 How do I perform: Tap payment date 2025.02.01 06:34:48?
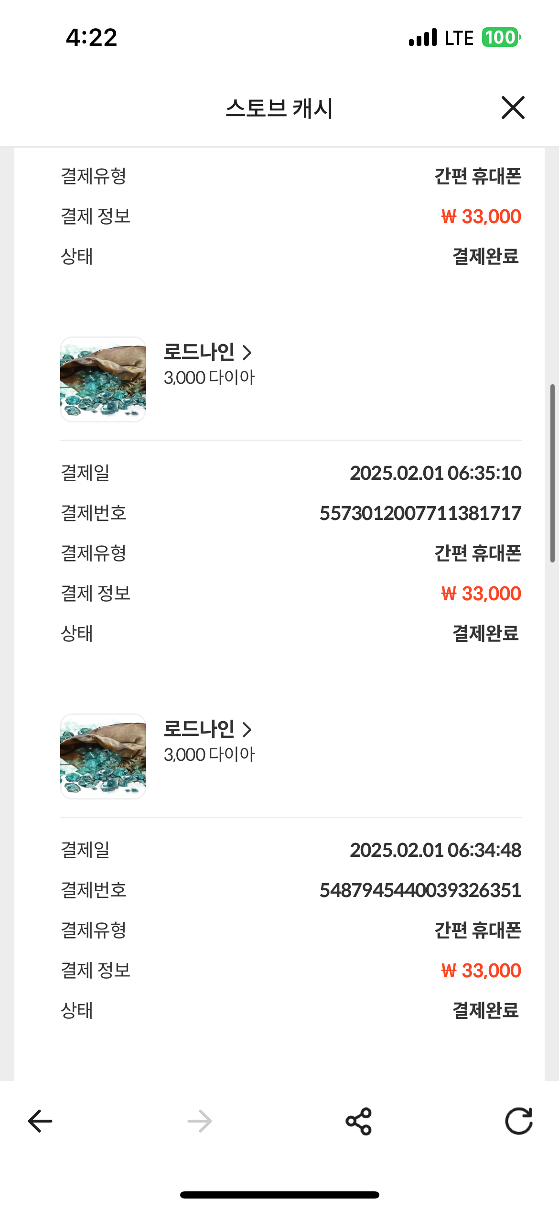point(436,850)
